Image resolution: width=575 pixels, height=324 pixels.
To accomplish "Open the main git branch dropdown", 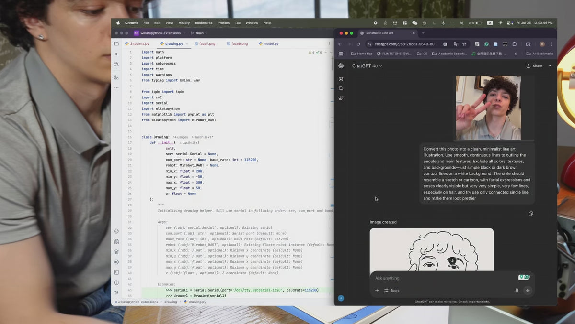I will (197, 33).
